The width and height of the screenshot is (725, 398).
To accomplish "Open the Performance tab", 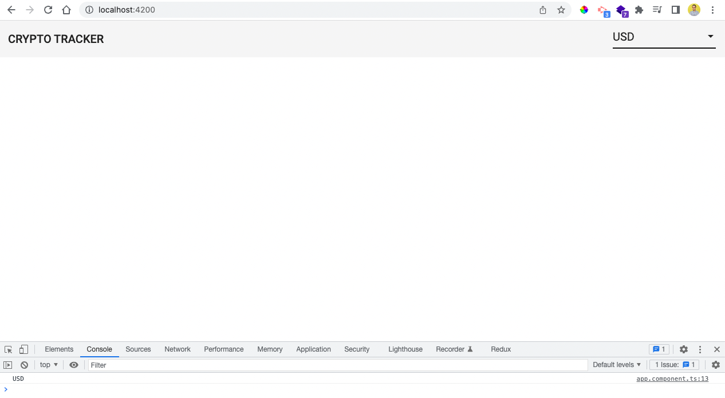I will tap(224, 349).
